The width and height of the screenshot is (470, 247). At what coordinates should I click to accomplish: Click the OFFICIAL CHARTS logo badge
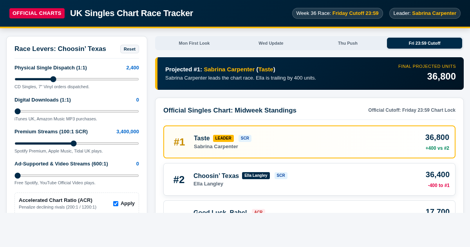37,13
